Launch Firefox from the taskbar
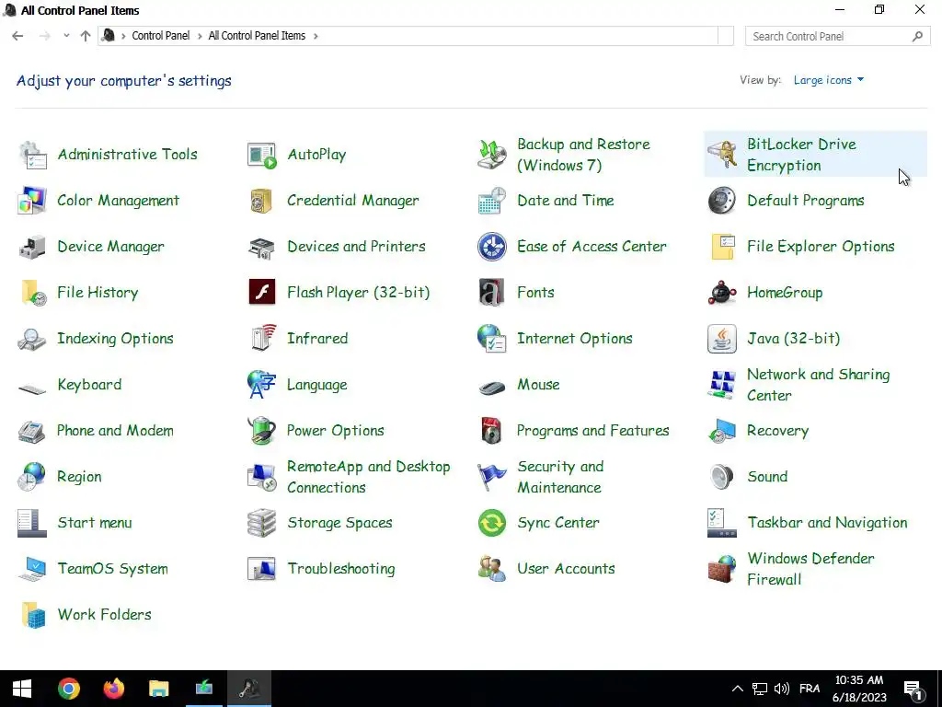 click(113, 689)
